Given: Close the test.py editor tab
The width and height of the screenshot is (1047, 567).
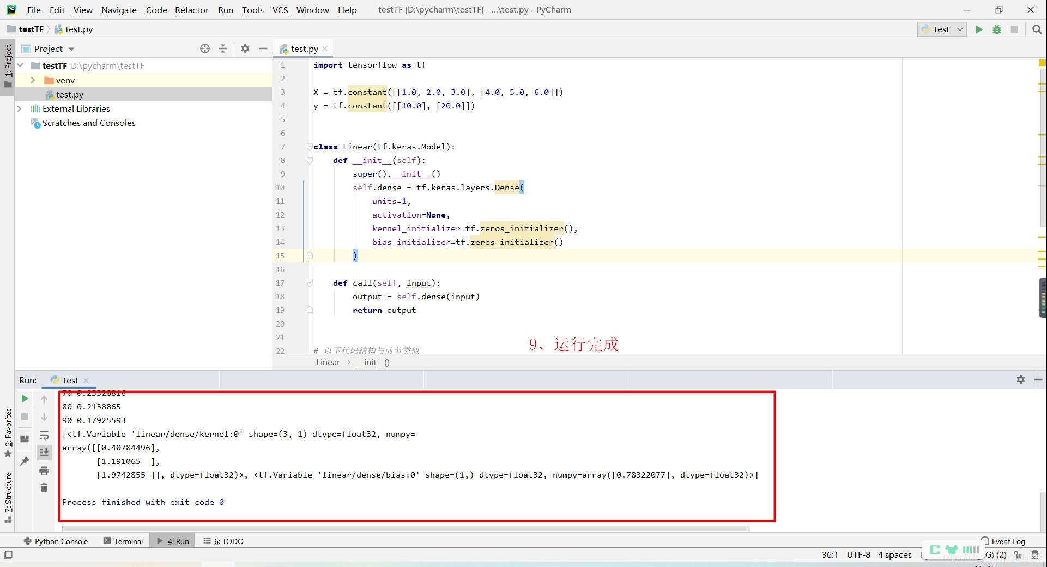Looking at the screenshot, I should [325, 49].
